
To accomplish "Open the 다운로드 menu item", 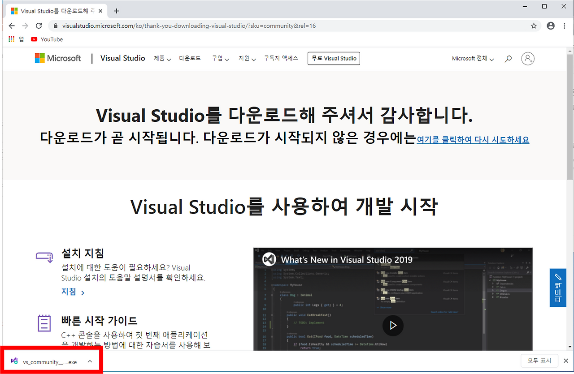I will point(190,58).
